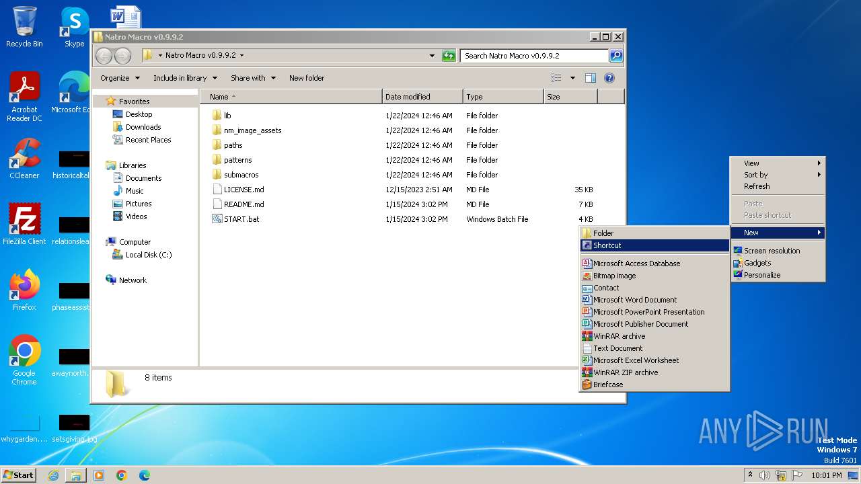This screenshot has height=484, width=861.
Task: Open the Recycle Bin desktop icon
Action: (24, 27)
